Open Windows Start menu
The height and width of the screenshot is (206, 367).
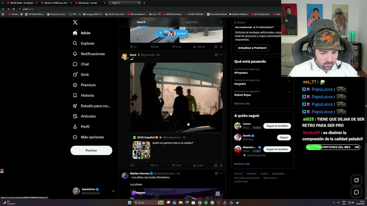[x=130, y=203]
